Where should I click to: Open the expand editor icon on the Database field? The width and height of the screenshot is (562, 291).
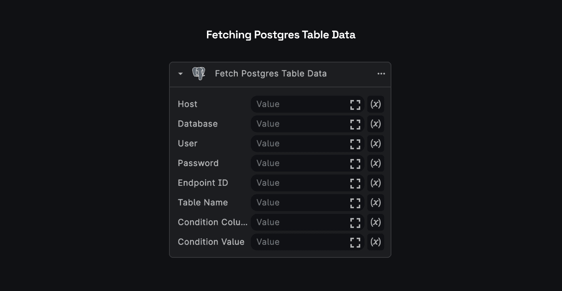tap(355, 124)
